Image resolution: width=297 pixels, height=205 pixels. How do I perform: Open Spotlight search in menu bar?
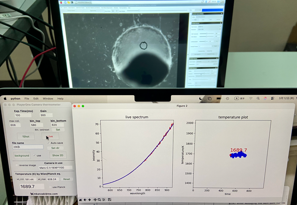tap(258, 98)
